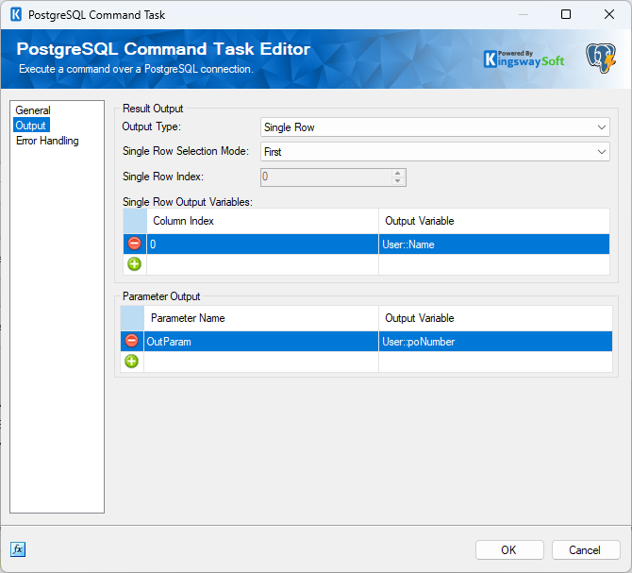Select the User::Name output variable cell
This screenshot has height=573, width=632.
click(493, 244)
